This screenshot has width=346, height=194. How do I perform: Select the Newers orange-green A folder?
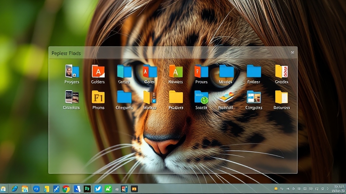[175, 71]
